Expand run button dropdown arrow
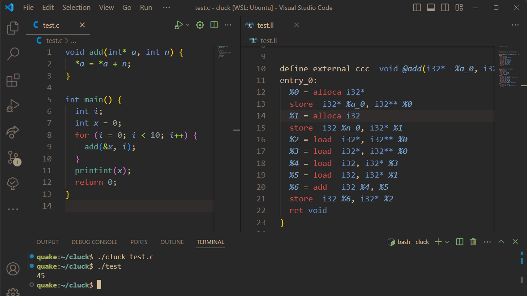This screenshot has height=296, width=527. [x=188, y=25]
